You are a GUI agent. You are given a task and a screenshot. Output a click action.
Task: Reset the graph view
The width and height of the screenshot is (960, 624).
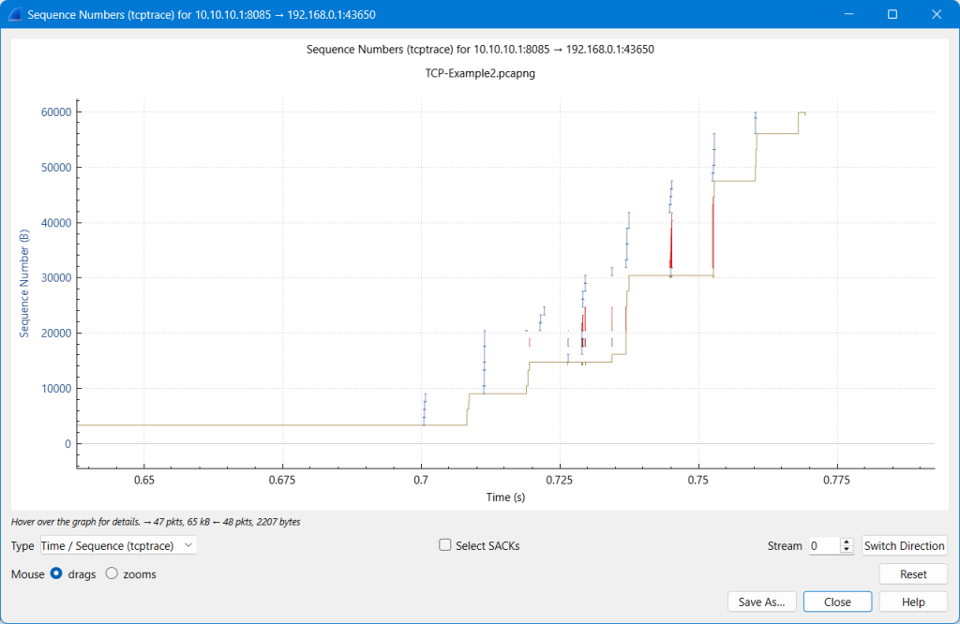click(912, 573)
